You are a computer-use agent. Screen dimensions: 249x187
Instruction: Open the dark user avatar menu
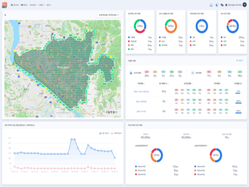click(245, 5)
